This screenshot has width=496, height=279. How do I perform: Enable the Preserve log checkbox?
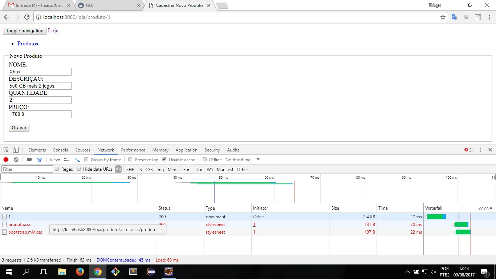click(130, 159)
